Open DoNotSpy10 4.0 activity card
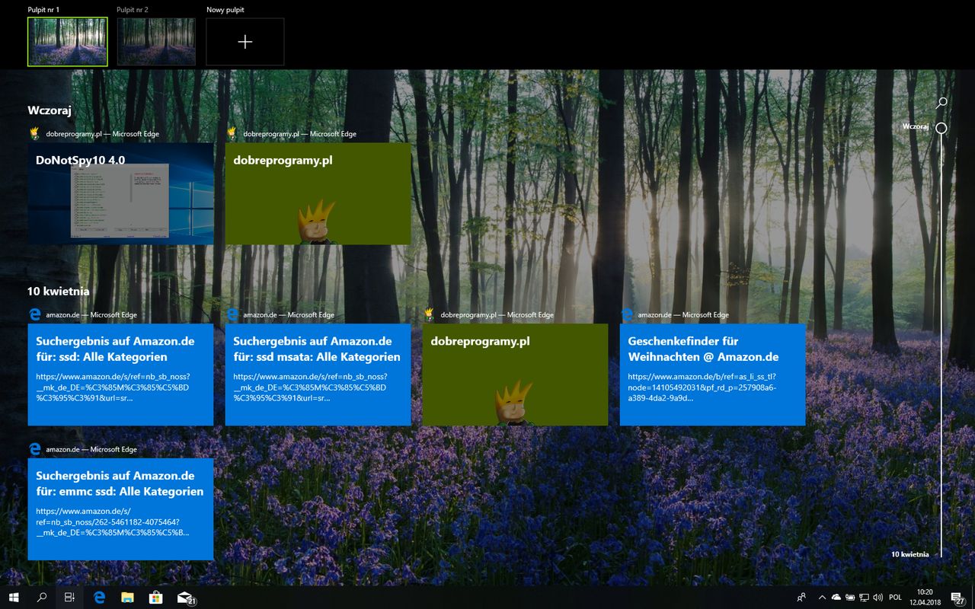Image resolution: width=975 pixels, height=609 pixels. pyautogui.click(x=120, y=194)
